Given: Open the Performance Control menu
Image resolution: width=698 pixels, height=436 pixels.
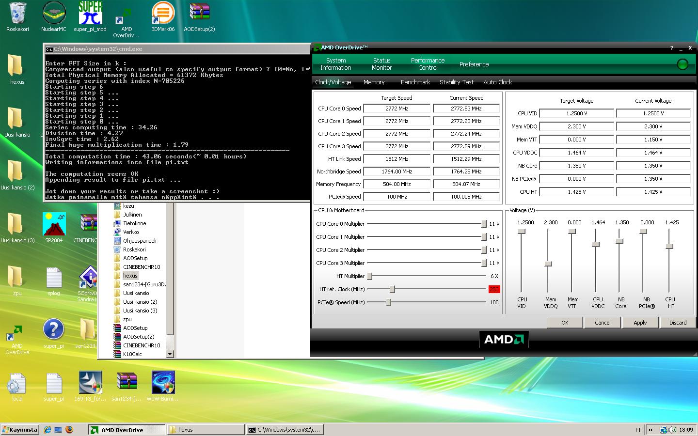Looking at the screenshot, I should pyautogui.click(x=428, y=64).
